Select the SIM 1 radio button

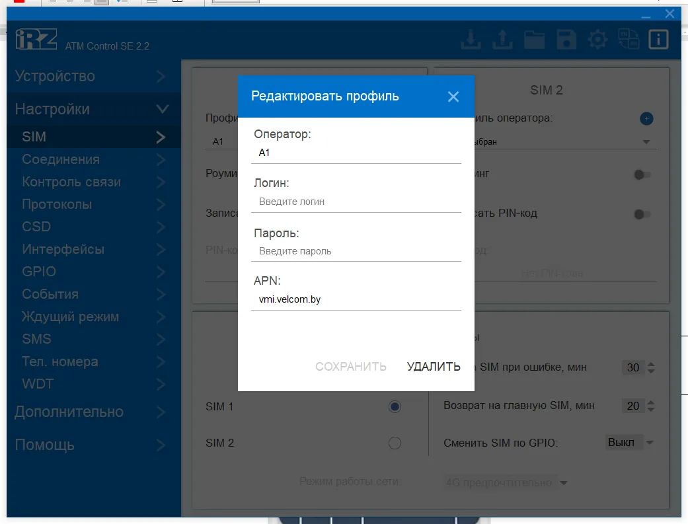395,407
